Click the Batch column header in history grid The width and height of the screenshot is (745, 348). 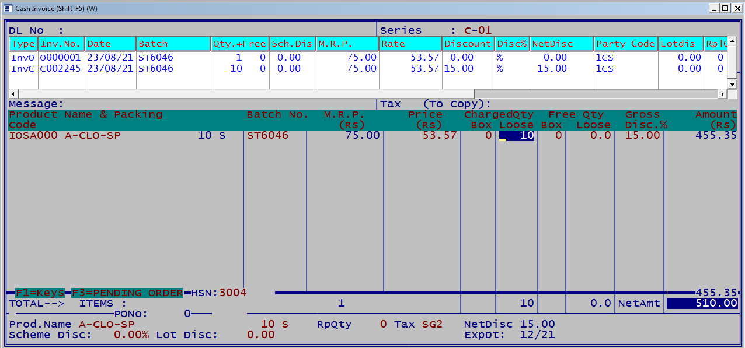point(173,44)
